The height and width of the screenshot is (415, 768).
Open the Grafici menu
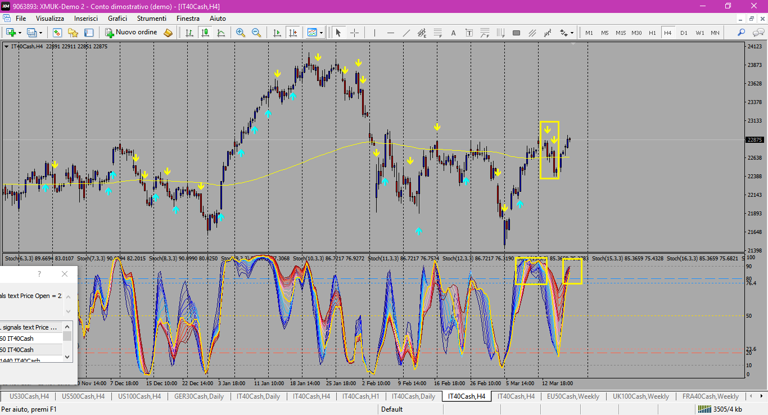coord(118,19)
